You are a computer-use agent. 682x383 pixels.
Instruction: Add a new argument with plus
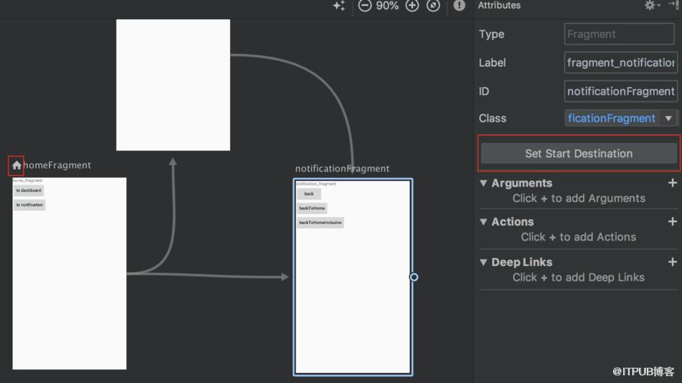(x=673, y=183)
